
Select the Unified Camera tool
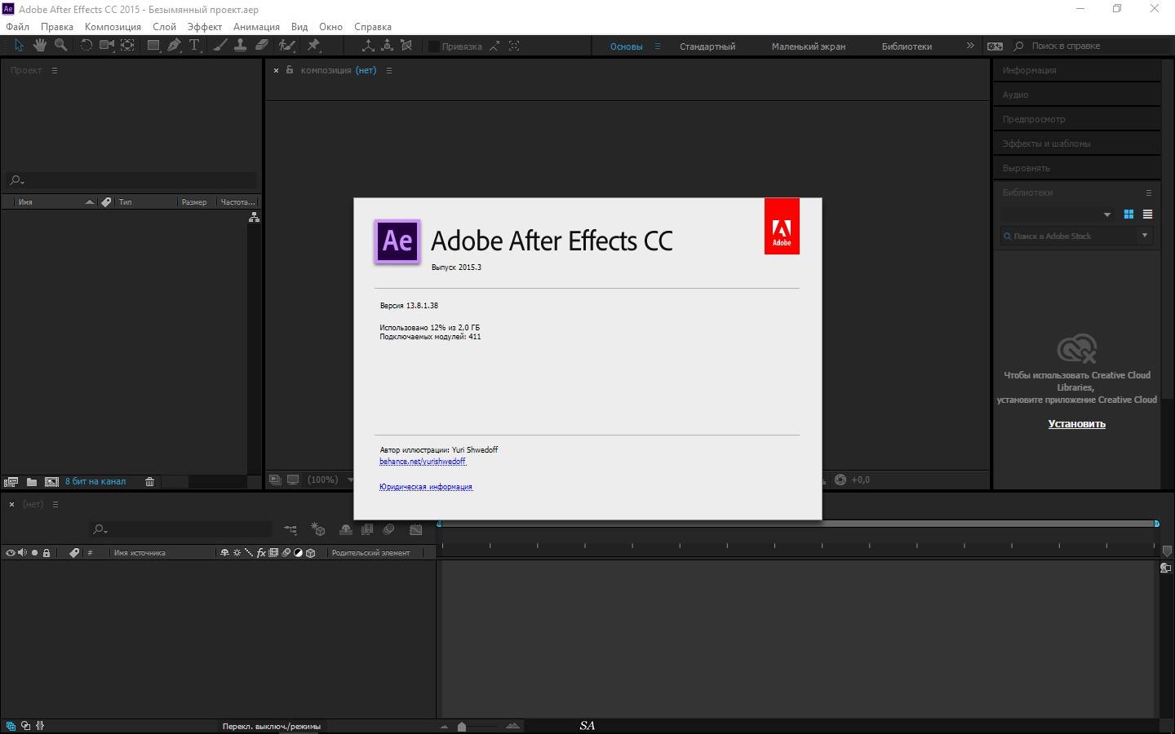[x=107, y=46]
